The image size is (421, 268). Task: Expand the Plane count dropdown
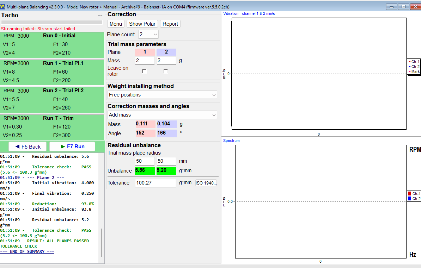click(148, 35)
